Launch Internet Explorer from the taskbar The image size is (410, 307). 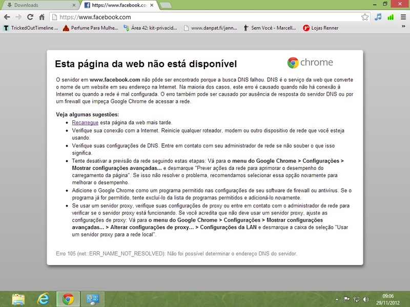[43, 299]
